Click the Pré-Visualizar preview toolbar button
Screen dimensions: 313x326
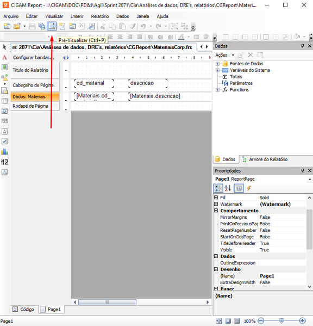[x=52, y=26]
